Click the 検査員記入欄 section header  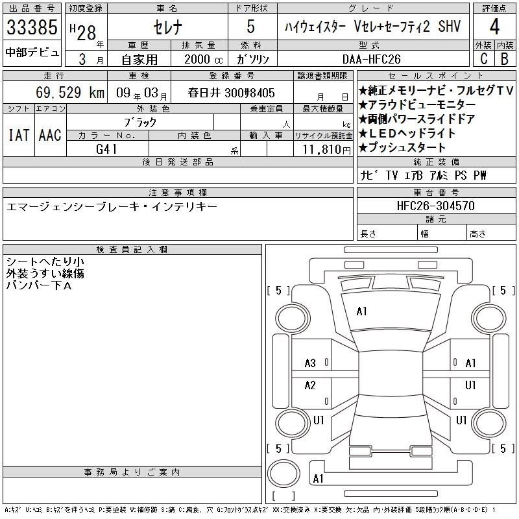pos(132,250)
